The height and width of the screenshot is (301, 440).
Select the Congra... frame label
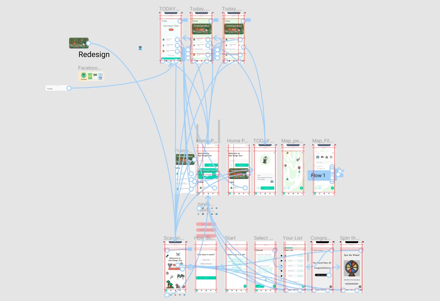click(321, 238)
